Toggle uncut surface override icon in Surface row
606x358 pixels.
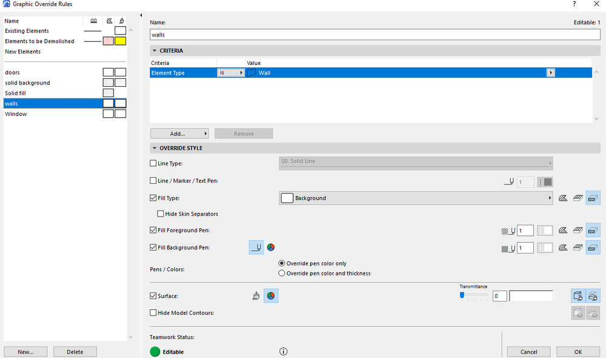coord(578,296)
